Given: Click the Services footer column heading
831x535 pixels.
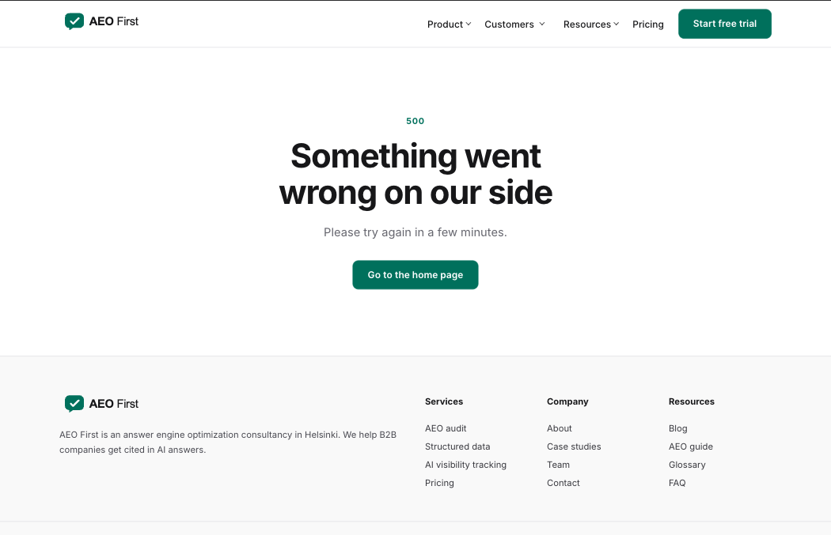Looking at the screenshot, I should point(444,401).
